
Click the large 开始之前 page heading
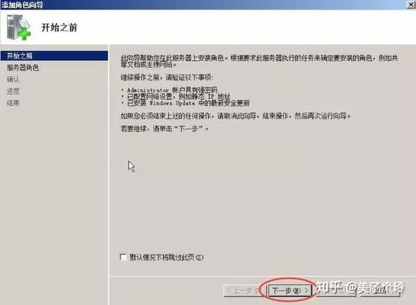[59, 28]
